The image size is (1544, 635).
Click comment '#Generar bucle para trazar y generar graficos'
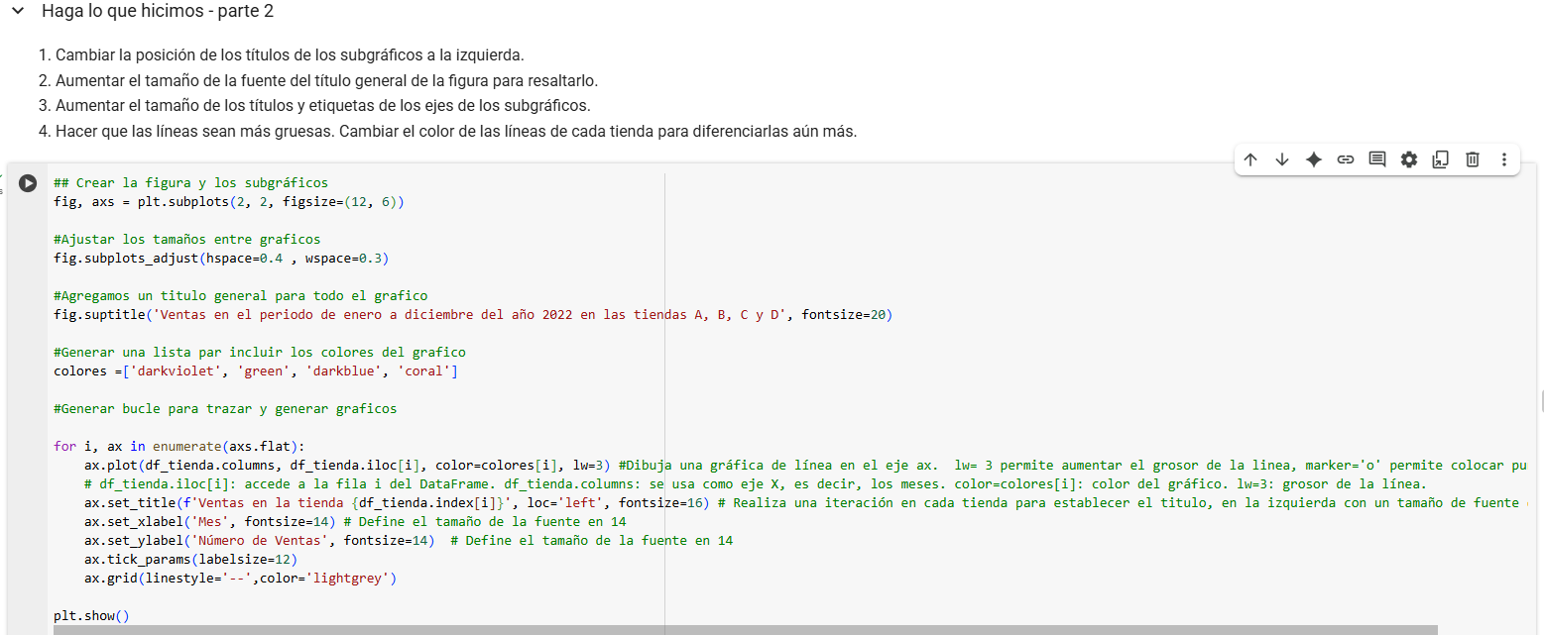click(x=225, y=409)
